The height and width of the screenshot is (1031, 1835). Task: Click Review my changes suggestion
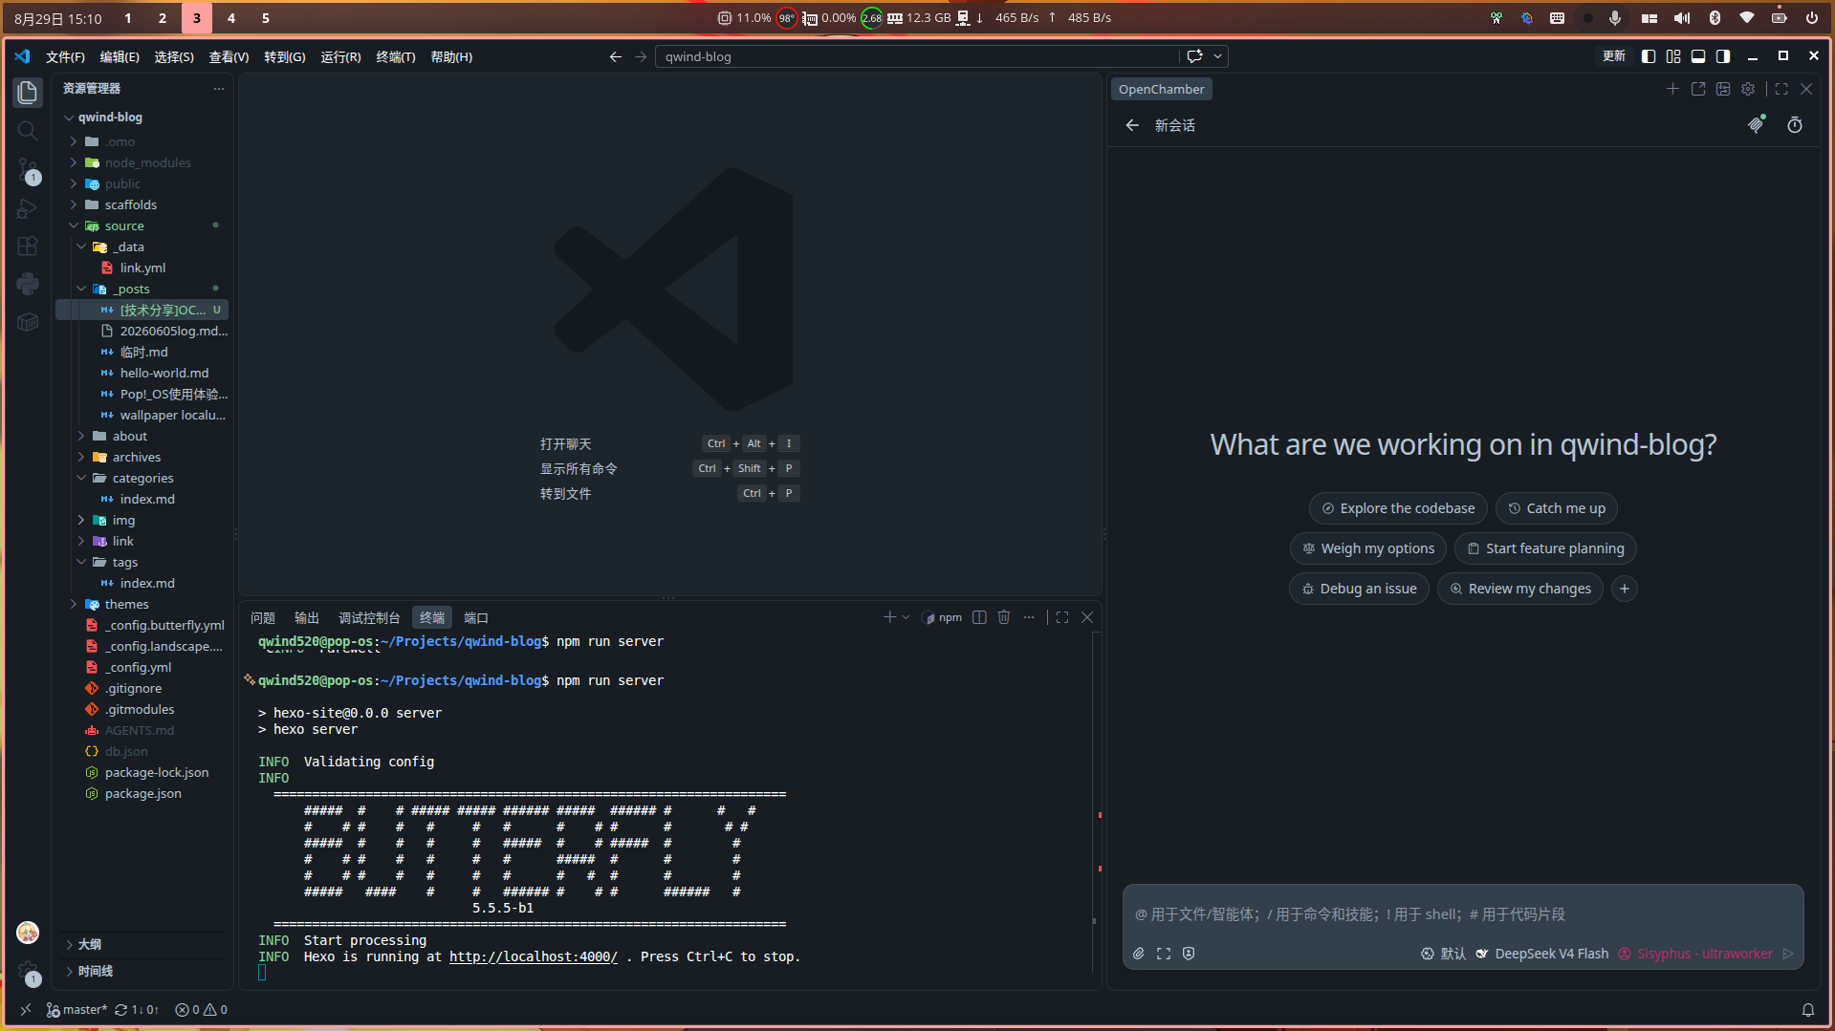[1520, 589]
